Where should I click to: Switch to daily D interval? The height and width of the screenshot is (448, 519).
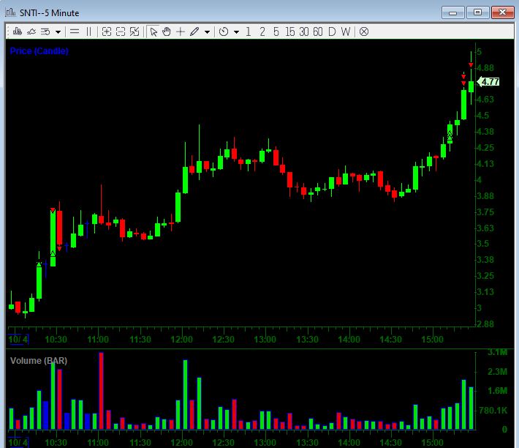(x=332, y=31)
